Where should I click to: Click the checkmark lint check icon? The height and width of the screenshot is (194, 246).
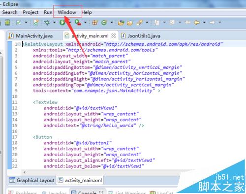[19, 22]
